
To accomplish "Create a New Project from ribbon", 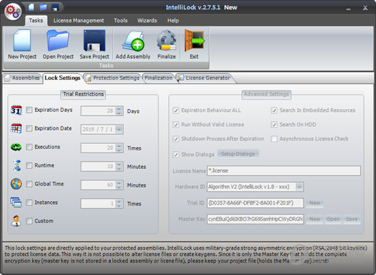I will pyautogui.click(x=22, y=44).
